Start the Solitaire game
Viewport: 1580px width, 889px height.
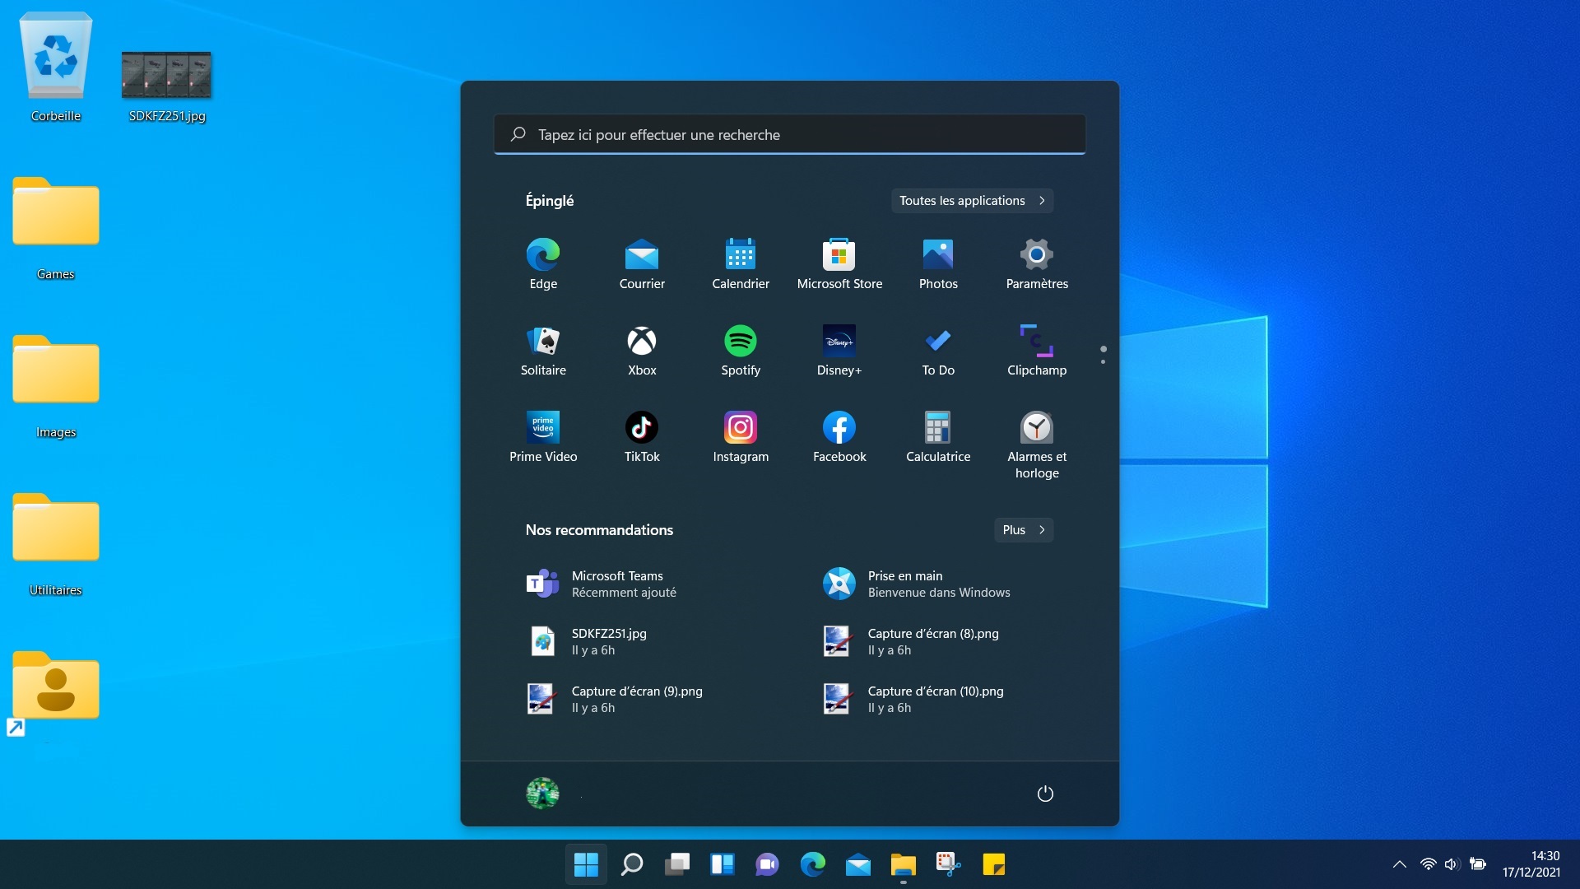[543, 350]
